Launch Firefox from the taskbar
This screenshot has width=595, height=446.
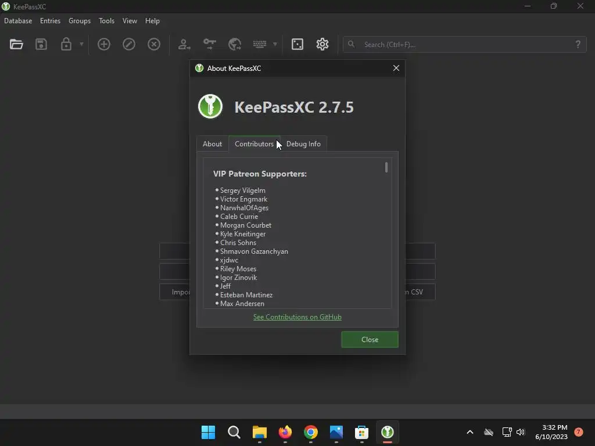tap(285, 432)
